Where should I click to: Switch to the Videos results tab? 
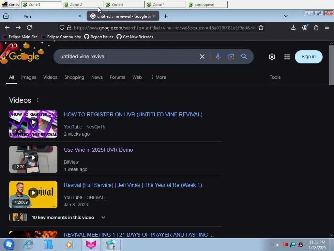coord(50,77)
